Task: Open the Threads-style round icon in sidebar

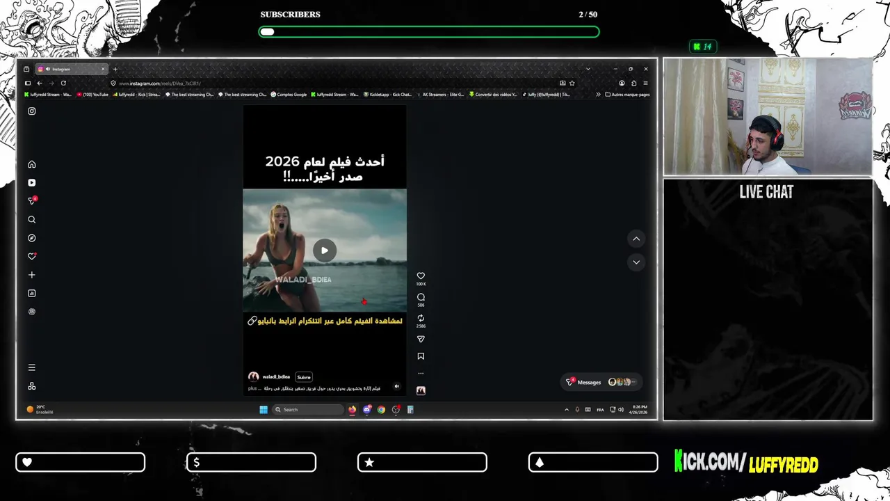Action: click(x=31, y=312)
